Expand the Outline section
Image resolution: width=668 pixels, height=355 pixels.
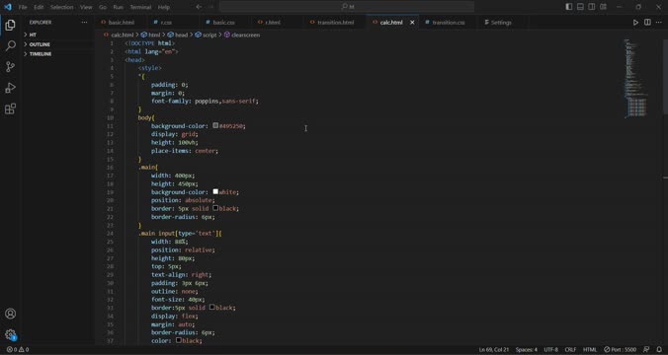pos(58,44)
